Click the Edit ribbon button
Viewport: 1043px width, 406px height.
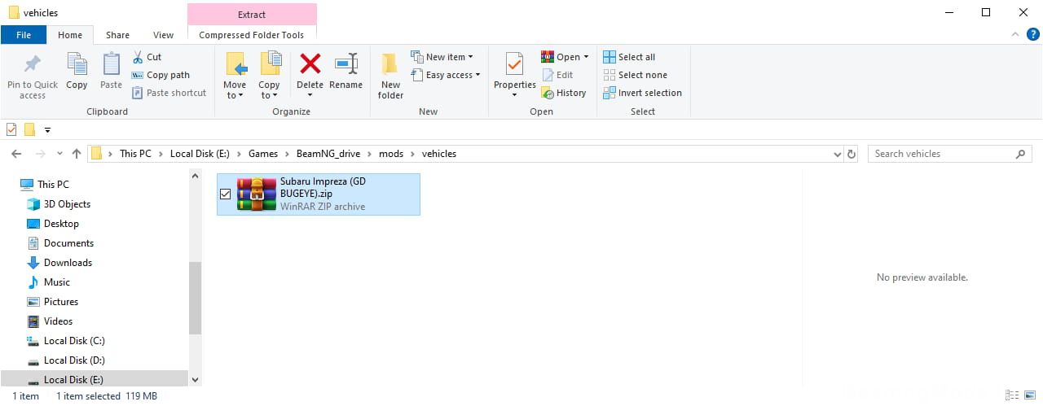[558, 75]
